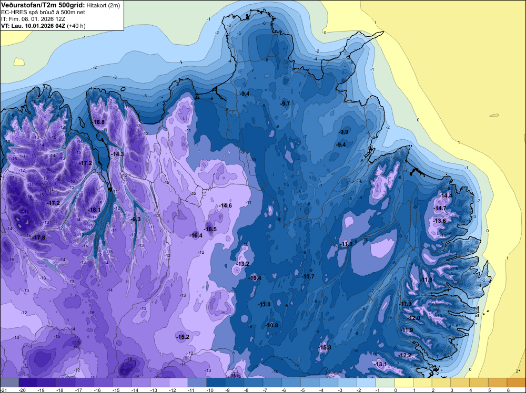
Task: Click the -14.6 temperature value on map
Action: pos(225,205)
